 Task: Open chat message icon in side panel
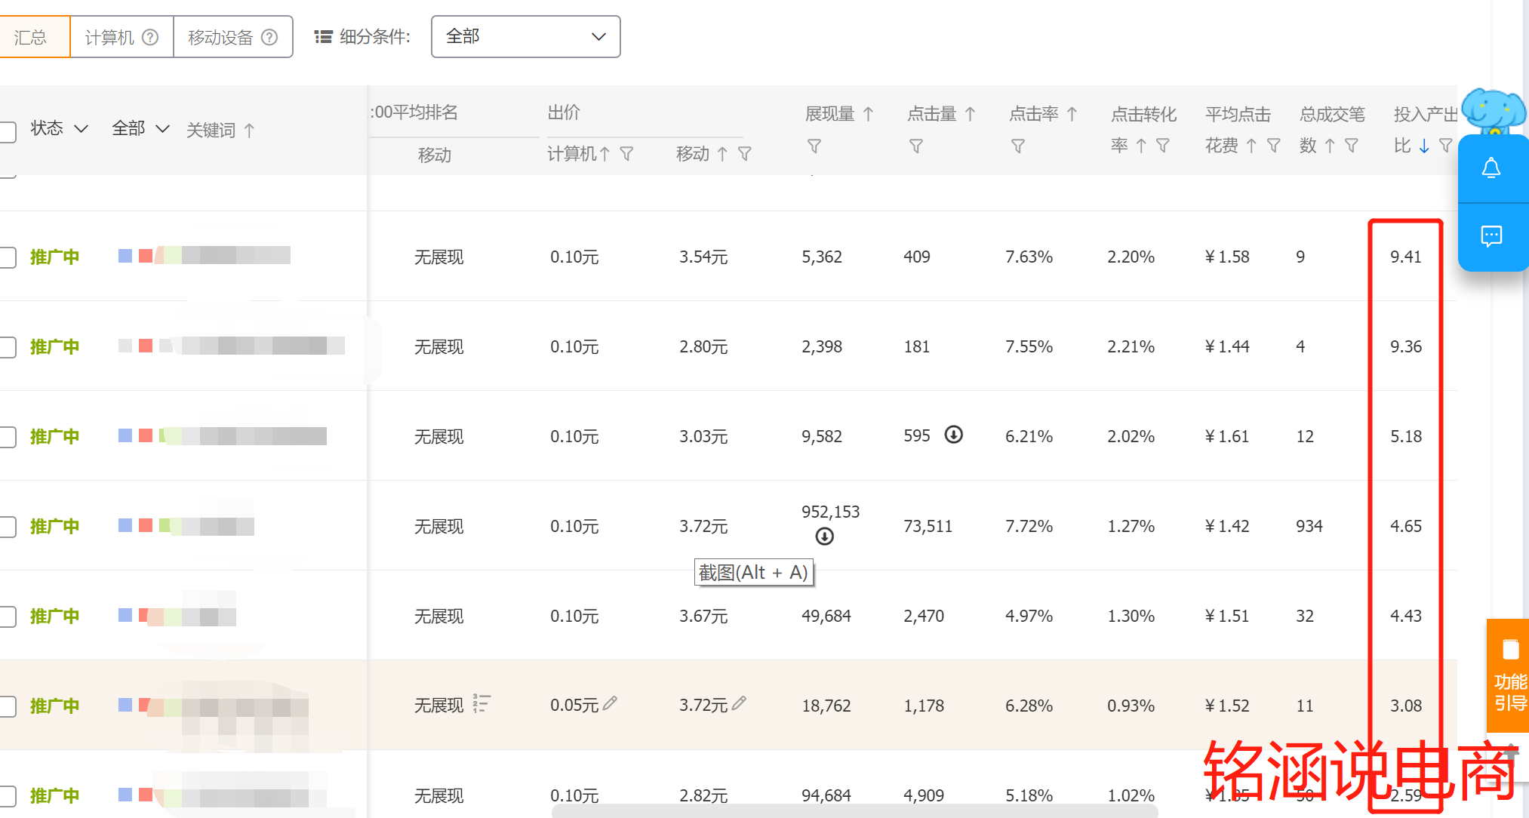1491,236
